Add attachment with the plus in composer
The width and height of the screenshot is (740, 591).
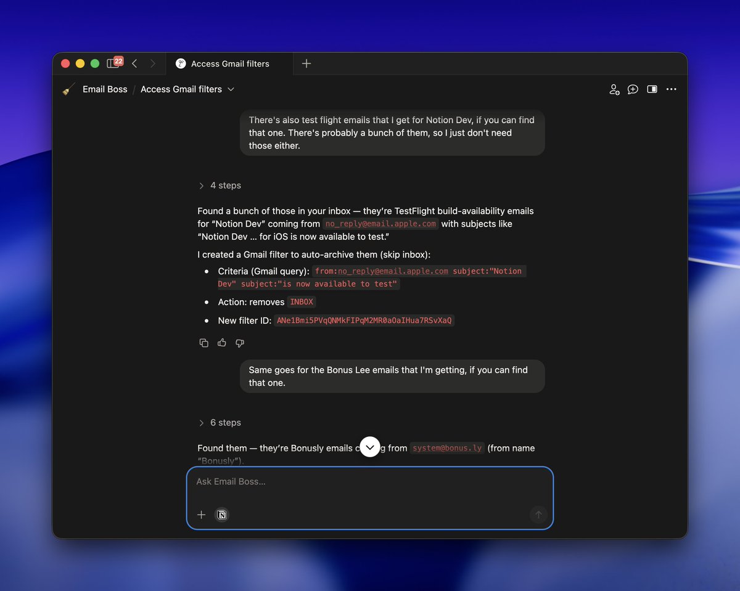coord(201,515)
